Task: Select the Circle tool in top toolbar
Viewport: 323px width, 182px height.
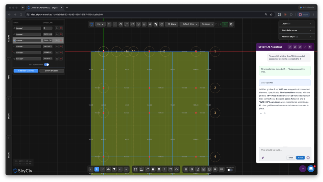Action: tap(139, 24)
